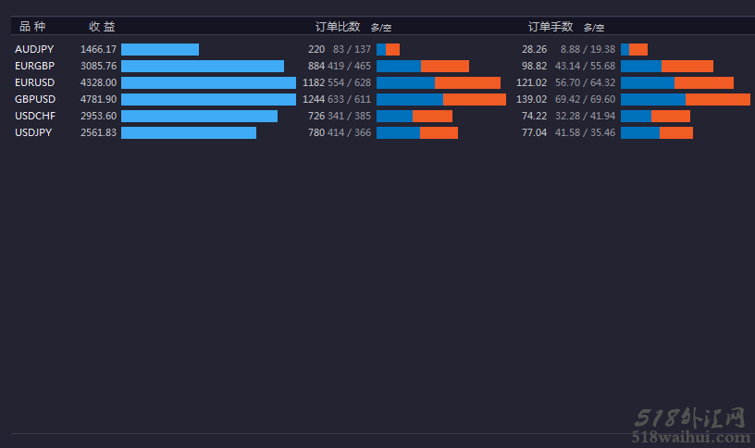Click the USDJPY order count 780
Image resolution: width=755 pixels, height=448 pixels.
tap(316, 132)
